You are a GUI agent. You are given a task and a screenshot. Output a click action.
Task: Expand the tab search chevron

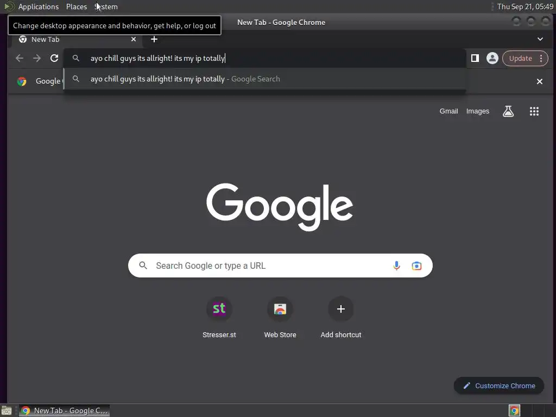click(x=540, y=39)
